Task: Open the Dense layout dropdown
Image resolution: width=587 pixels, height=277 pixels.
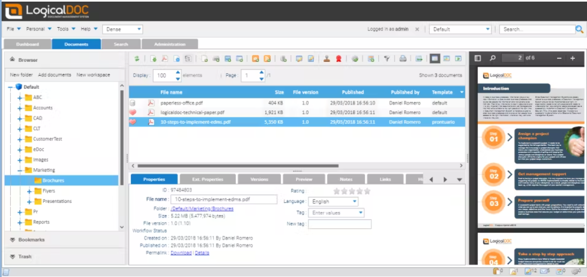Action: coord(123,29)
